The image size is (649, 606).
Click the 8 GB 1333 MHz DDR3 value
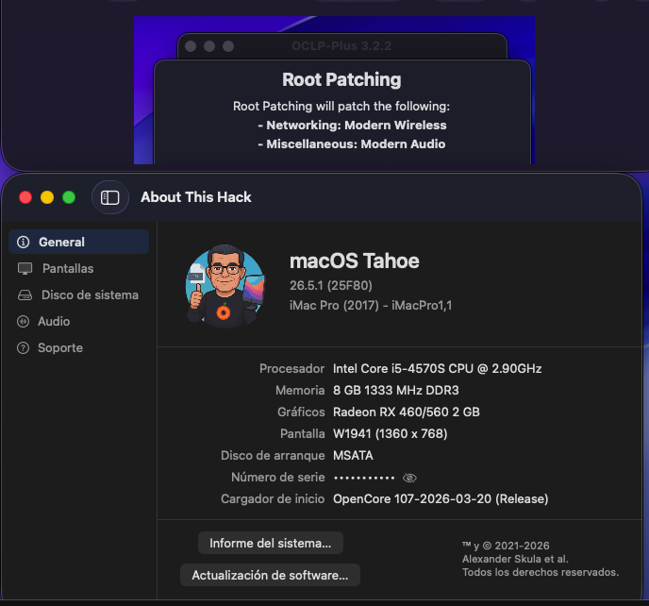pos(395,390)
